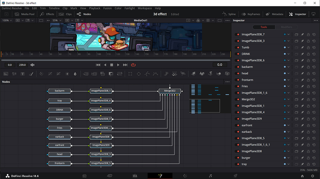Go to the project manager home icon
This screenshot has width=320, height=179.
302,176
